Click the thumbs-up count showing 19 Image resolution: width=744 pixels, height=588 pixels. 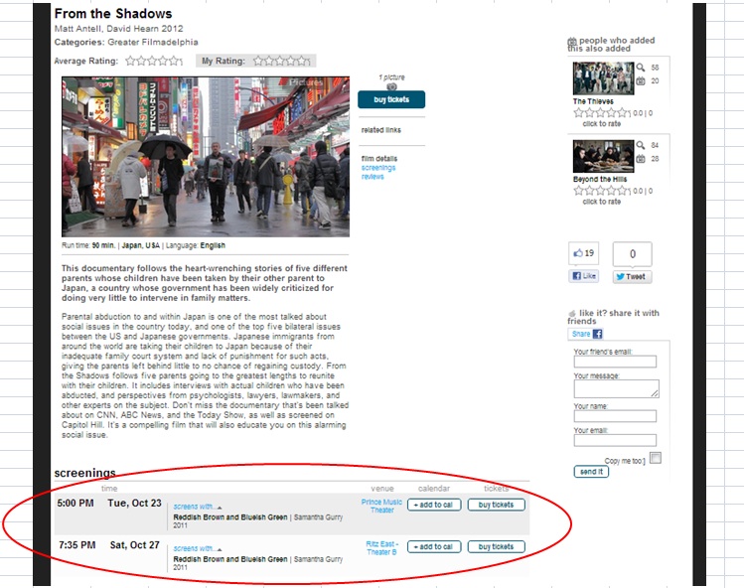pos(584,253)
